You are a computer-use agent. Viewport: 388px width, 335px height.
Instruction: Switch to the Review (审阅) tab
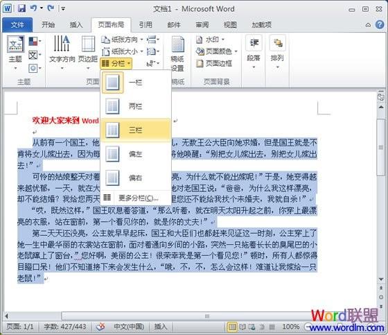click(x=202, y=24)
